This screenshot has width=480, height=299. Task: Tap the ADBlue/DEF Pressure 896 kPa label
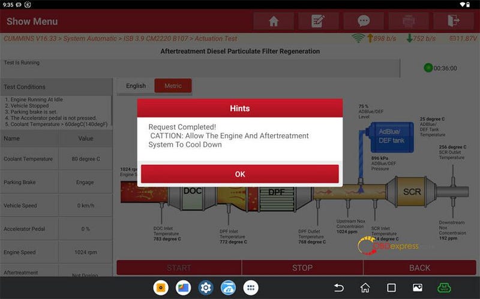[383, 163]
